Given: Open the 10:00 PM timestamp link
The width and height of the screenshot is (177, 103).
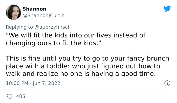Looking at the screenshot, I should click(x=16, y=83).
